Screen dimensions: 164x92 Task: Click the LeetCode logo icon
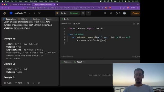(5, 13)
